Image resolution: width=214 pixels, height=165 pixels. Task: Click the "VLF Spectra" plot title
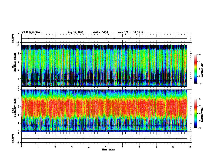(31, 32)
